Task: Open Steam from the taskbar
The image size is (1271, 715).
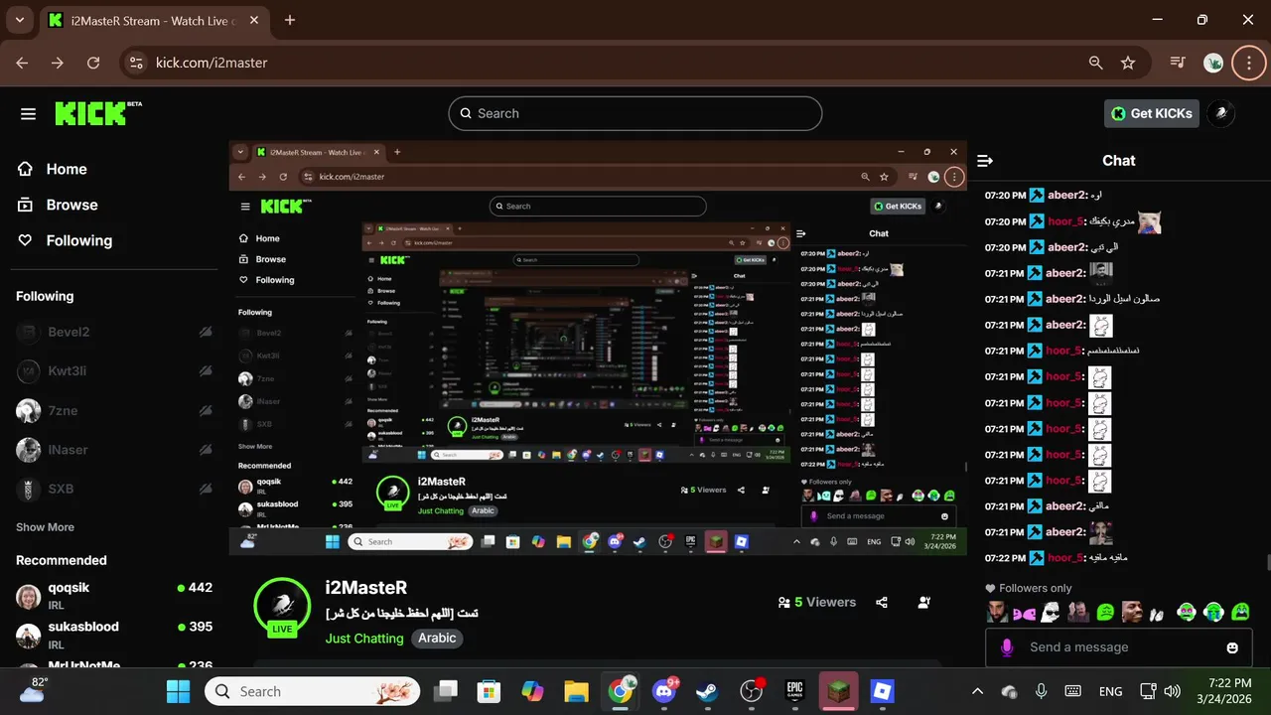Action: [708, 691]
